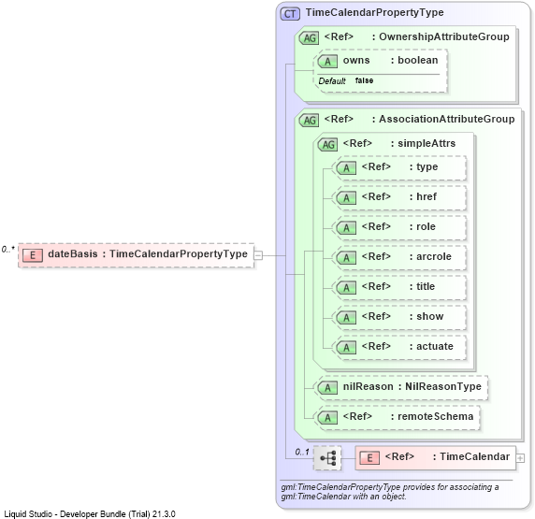Click the A icon of arcrole attribute

(346, 257)
